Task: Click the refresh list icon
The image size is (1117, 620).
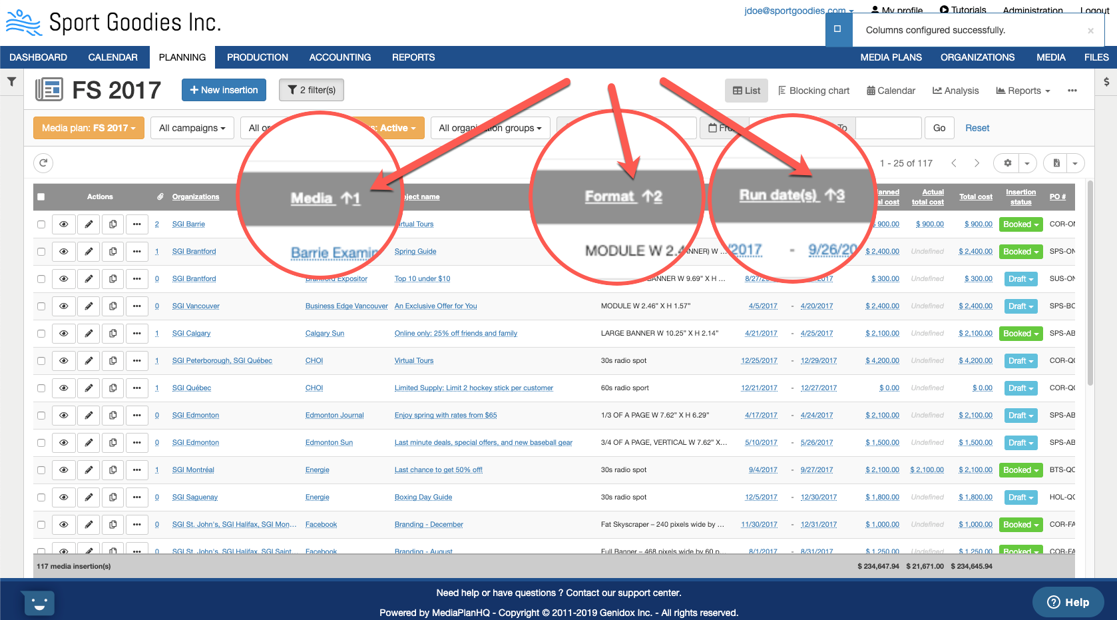Action: point(43,163)
